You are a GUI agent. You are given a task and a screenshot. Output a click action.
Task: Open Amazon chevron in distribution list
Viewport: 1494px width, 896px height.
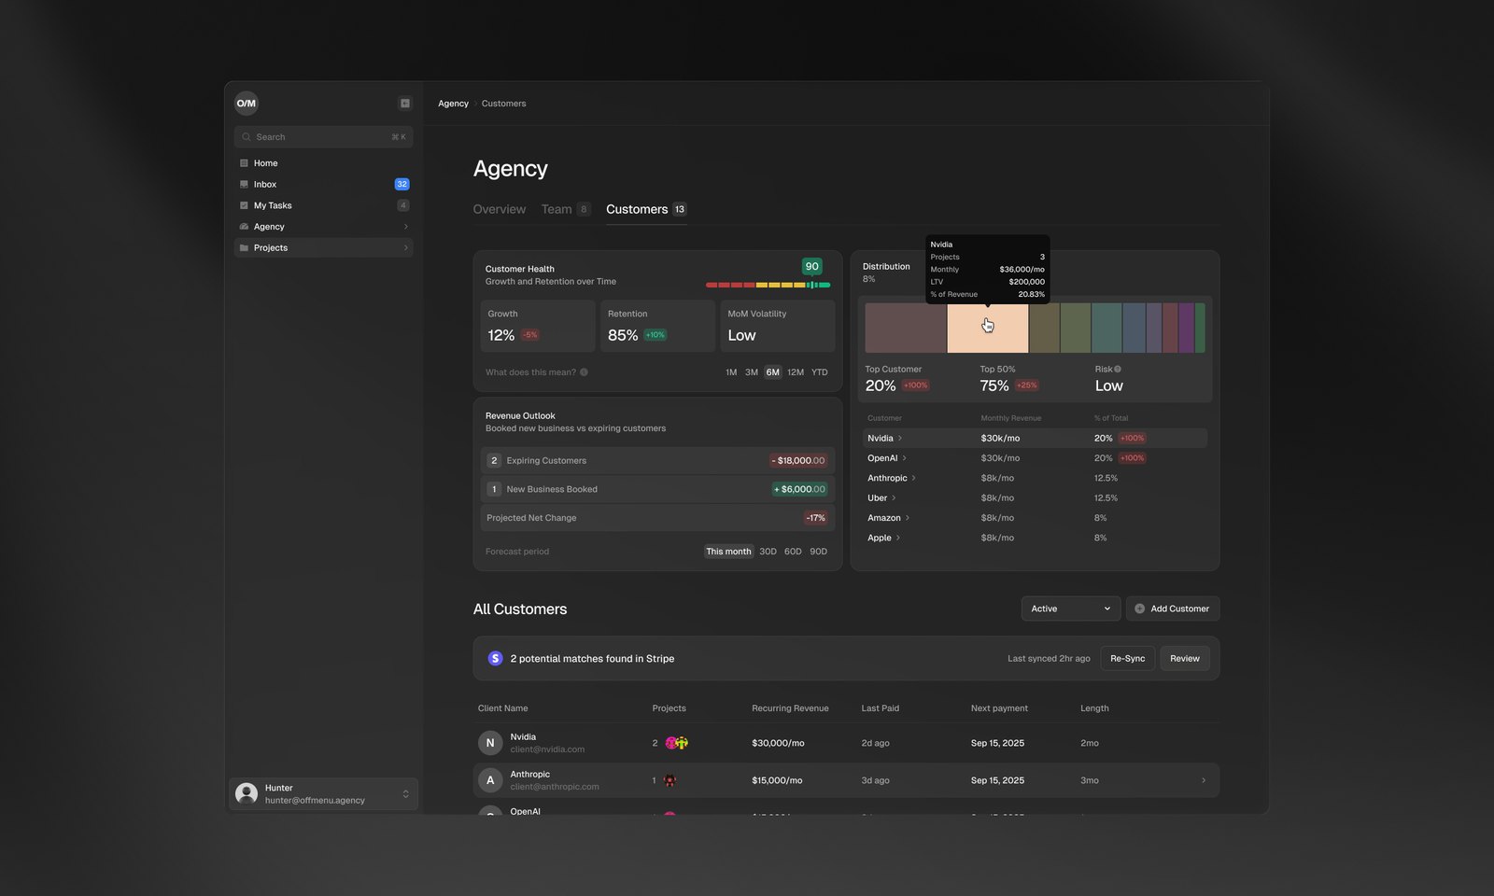(x=908, y=518)
